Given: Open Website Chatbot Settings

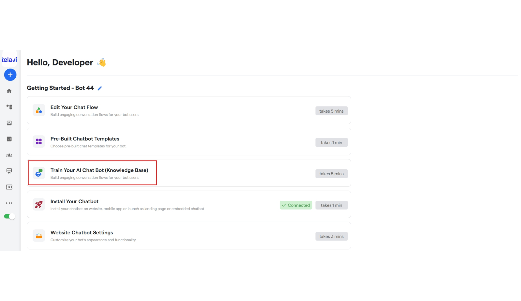Looking at the screenshot, I should point(189,236).
